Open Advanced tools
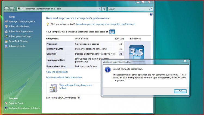This screenshot has width=204, height=115. 17,46
